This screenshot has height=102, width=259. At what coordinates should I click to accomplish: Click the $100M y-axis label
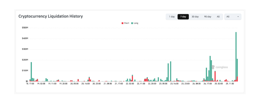point(25,71)
